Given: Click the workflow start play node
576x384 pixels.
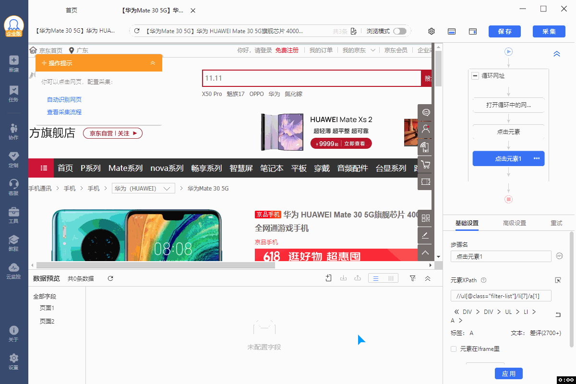Looking at the screenshot, I should coord(509,51).
